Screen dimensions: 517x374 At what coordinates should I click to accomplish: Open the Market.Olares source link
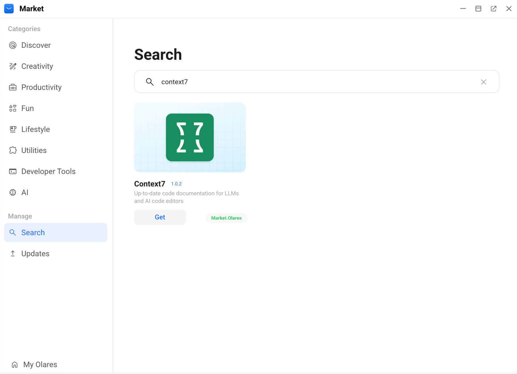(226, 218)
